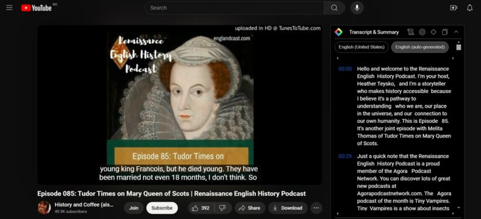
Task: Open the History and Coffee channel name
Action: pos(84,205)
